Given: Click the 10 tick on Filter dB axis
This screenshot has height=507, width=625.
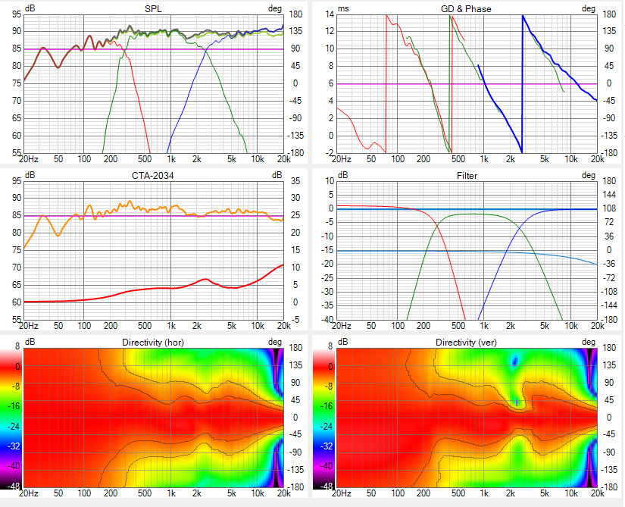Looking at the screenshot, I should (330, 181).
